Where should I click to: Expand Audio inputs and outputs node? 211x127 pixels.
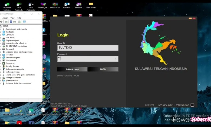[1, 29]
